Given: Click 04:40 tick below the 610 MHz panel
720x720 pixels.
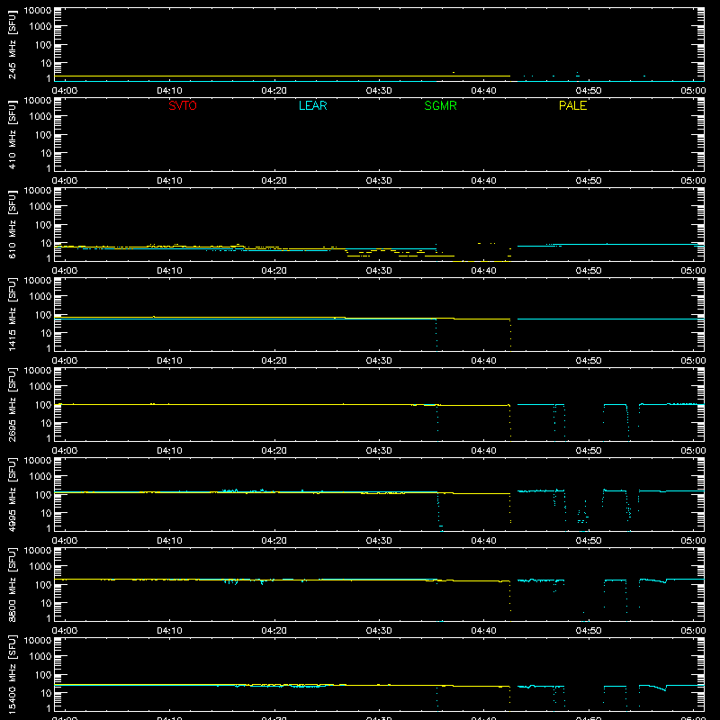Looking at the screenshot, I should tap(483, 271).
